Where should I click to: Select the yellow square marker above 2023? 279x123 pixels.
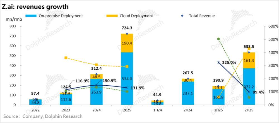pos(66,58)
